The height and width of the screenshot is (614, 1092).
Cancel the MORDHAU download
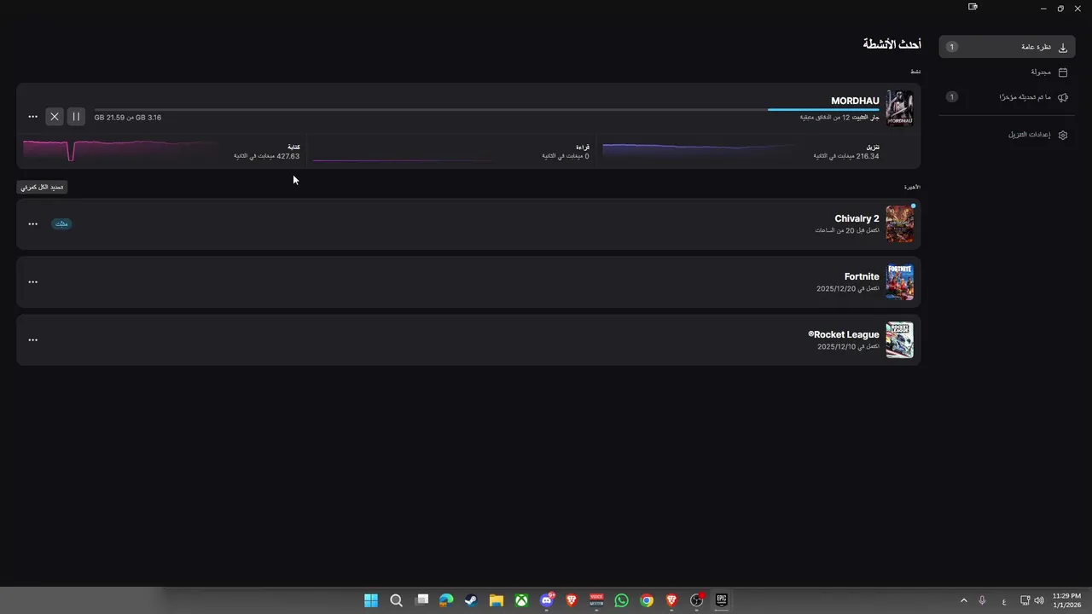coord(55,117)
